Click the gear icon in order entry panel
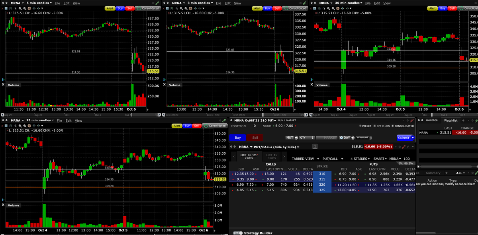 (407, 120)
